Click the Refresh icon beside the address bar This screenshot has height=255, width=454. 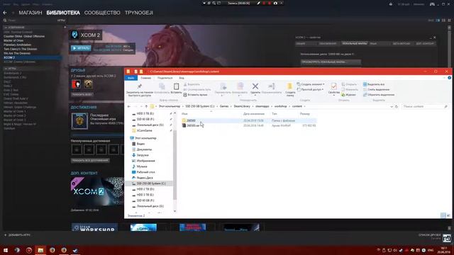pyautogui.click(x=397, y=106)
